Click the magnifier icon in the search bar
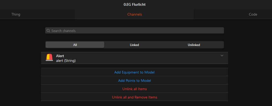 coord(48,31)
